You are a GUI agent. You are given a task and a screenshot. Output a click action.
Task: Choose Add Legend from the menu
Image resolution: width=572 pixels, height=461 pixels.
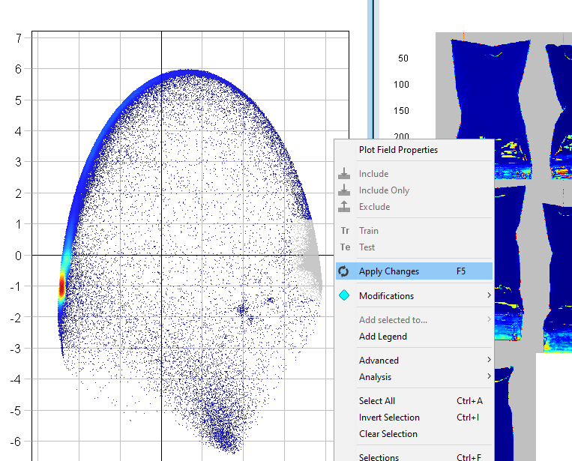pos(382,337)
